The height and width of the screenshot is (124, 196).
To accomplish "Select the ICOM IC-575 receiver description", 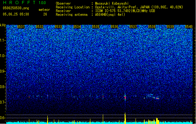I will [x=125, y=11].
